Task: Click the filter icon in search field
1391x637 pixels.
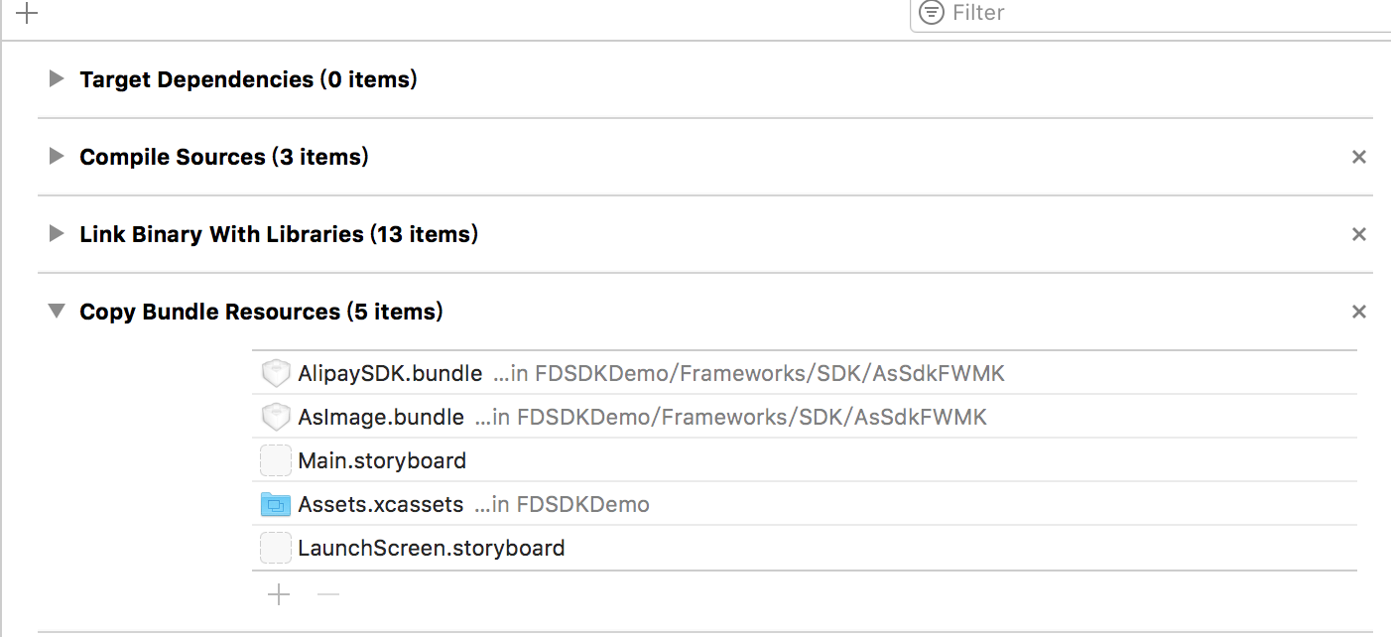Action: point(931,13)
